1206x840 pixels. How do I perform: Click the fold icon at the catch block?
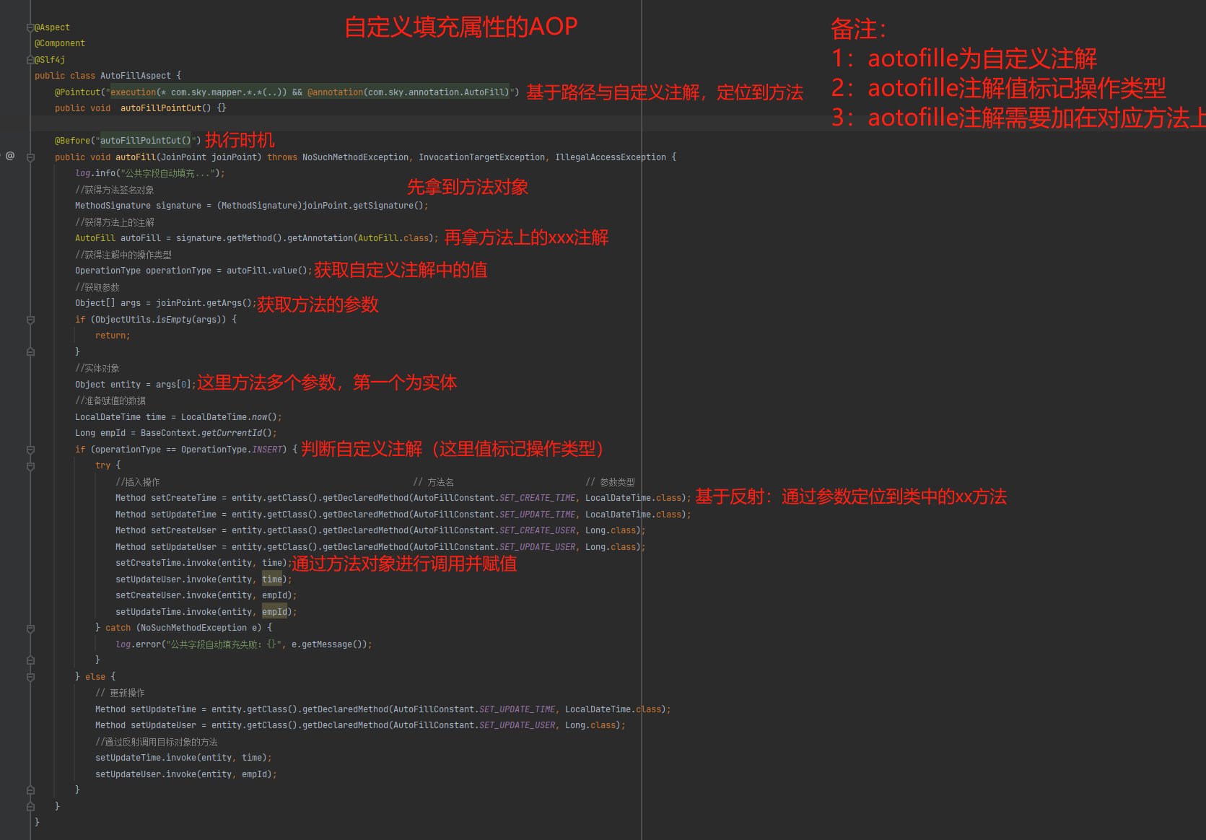pyautogui.click(x=30, y=629)
